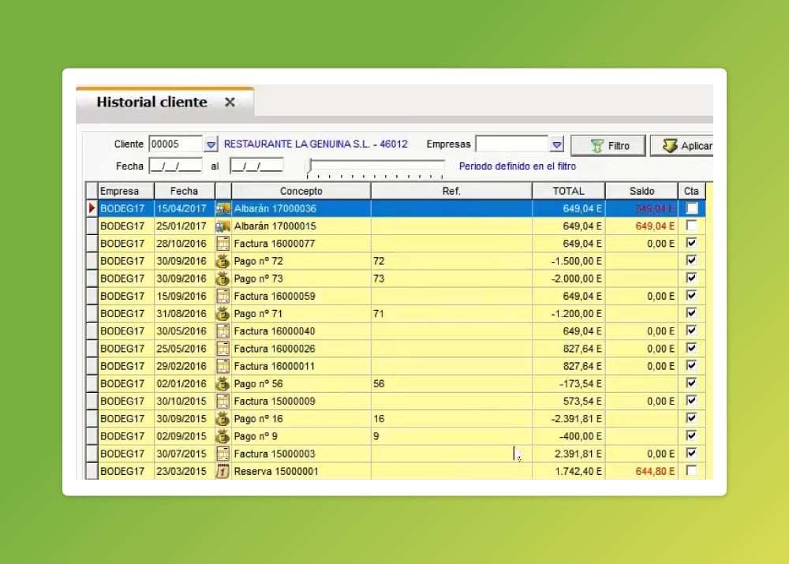The height and width of the screenshot is (564, 789).
Task: Switch to the Historial cliente tab
Action: 151,102
